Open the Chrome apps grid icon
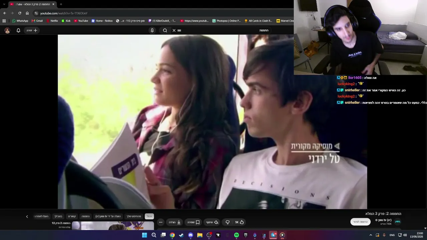The height and width of the screenshot is (240, 427). pos(4,21)
